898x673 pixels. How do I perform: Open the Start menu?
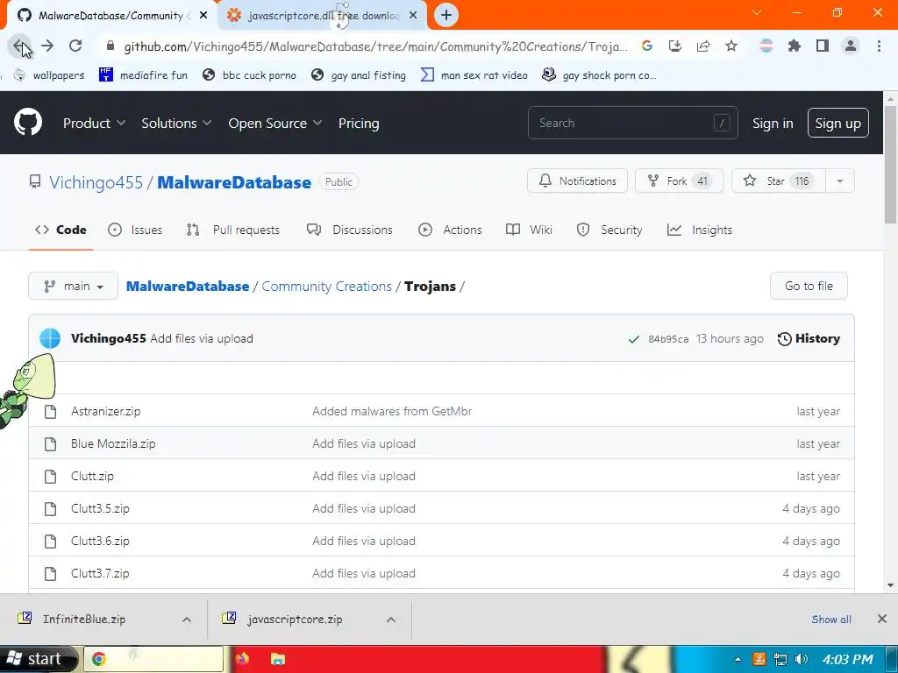point(37,659)
